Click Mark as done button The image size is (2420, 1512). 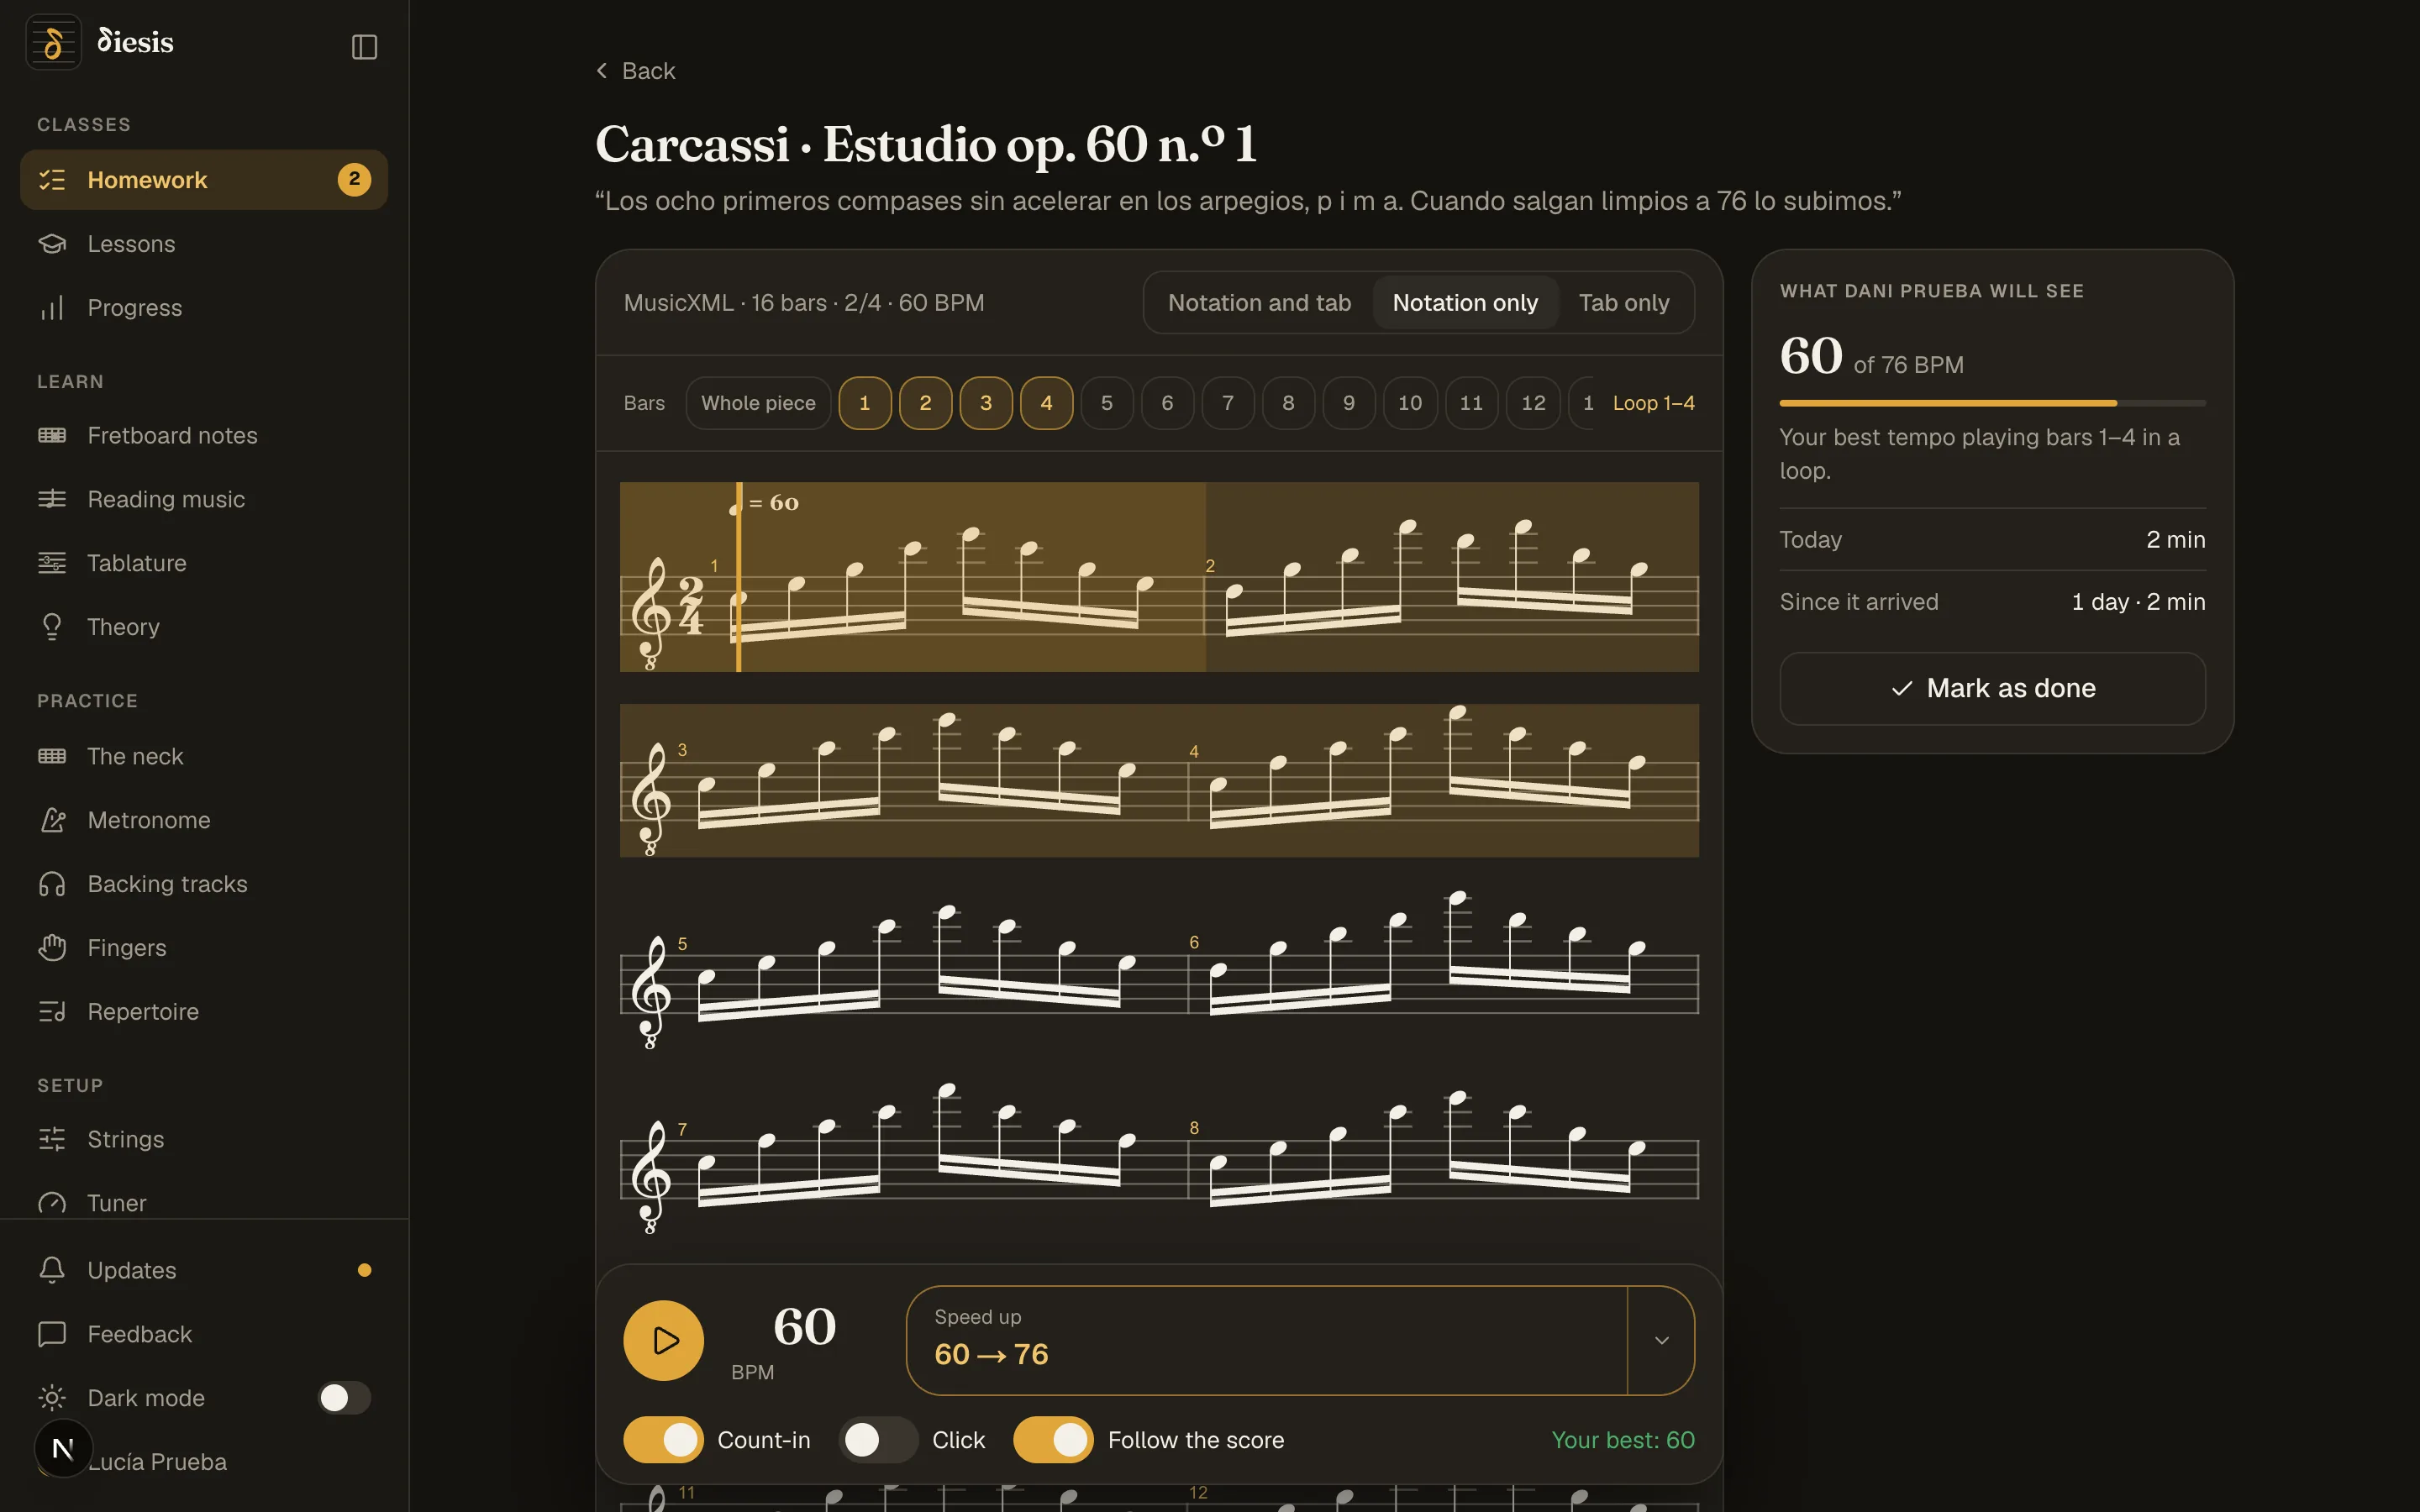pos(1992,689)
